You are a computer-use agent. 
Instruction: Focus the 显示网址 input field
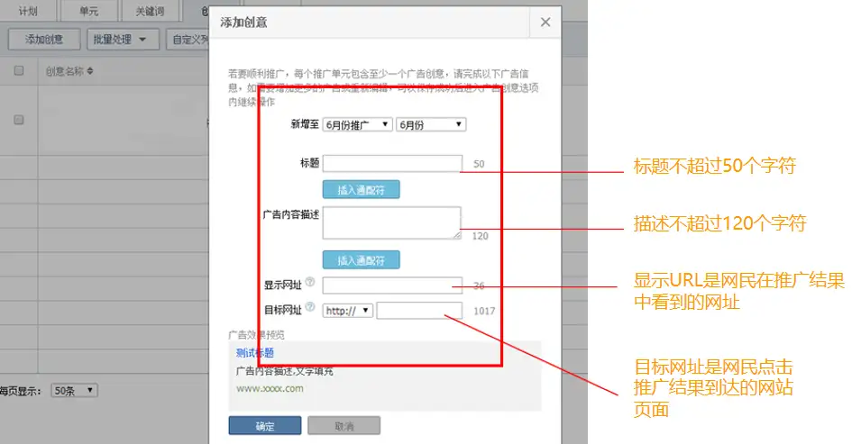392,285
